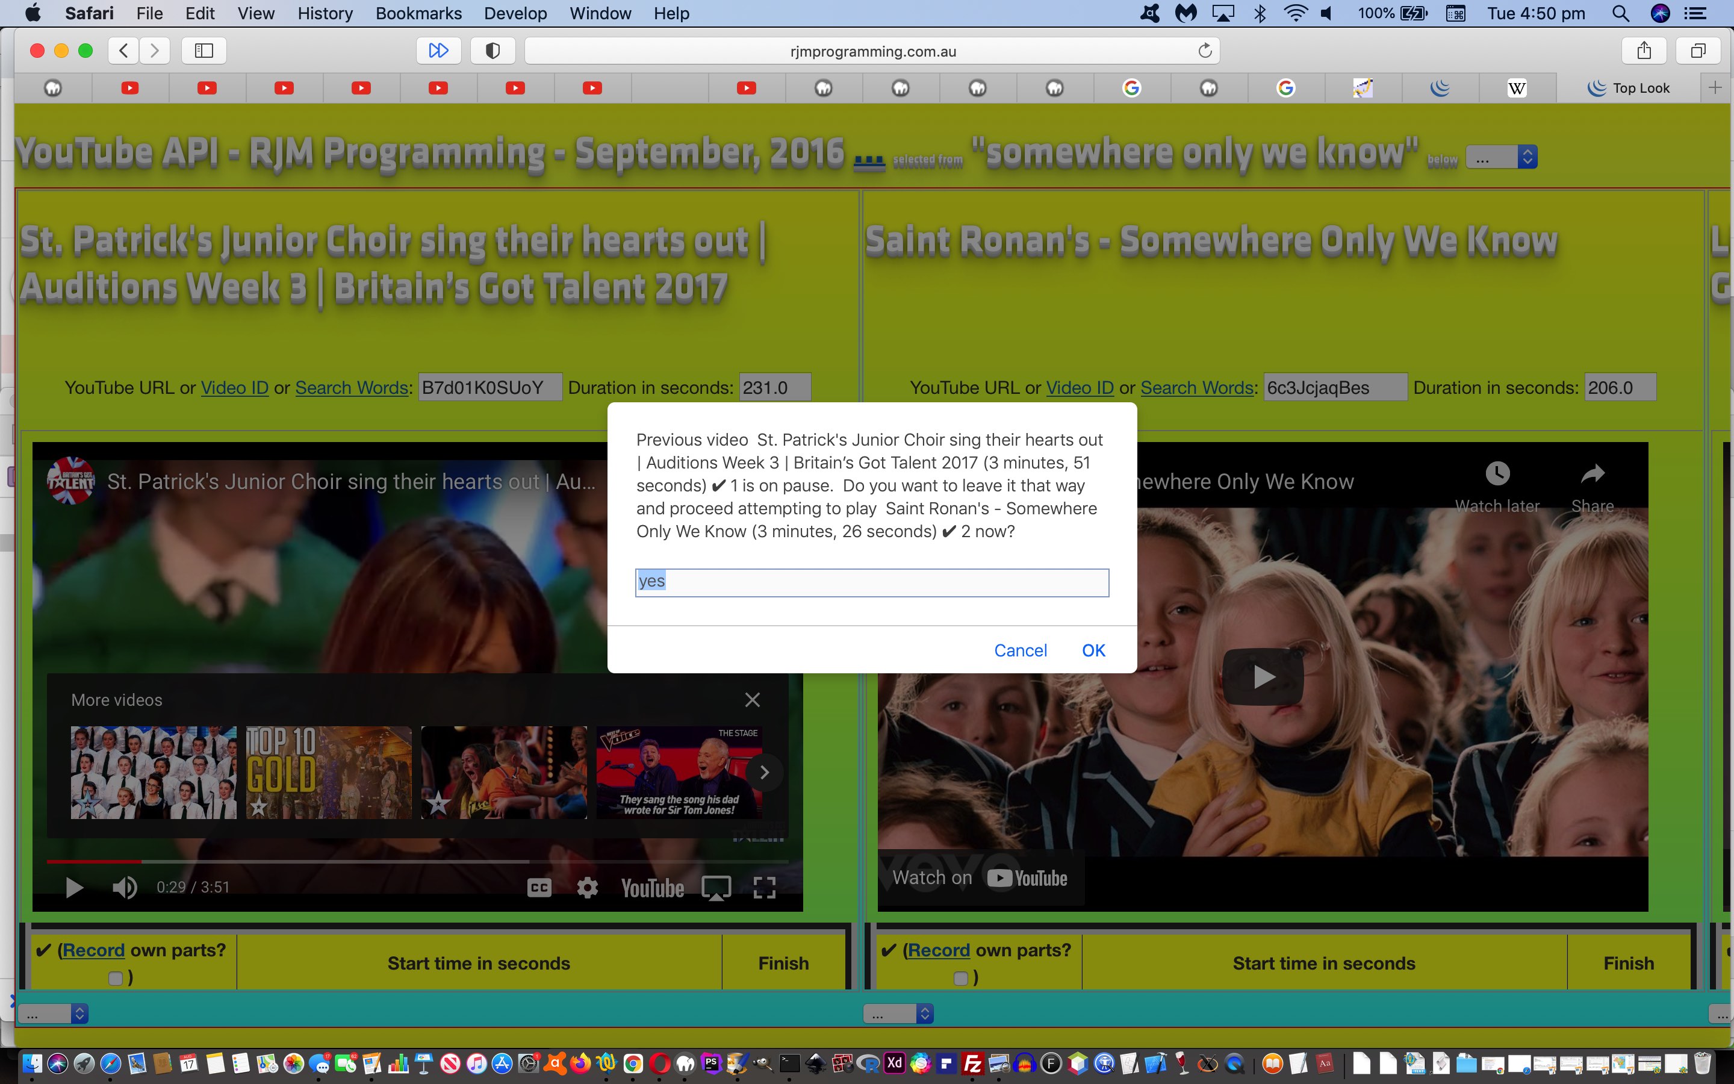Click OK in the prompt dialog
The image size is (1734, 1084).
(x=1093, y=650)
